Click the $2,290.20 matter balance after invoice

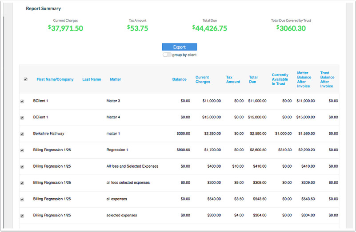307,150
